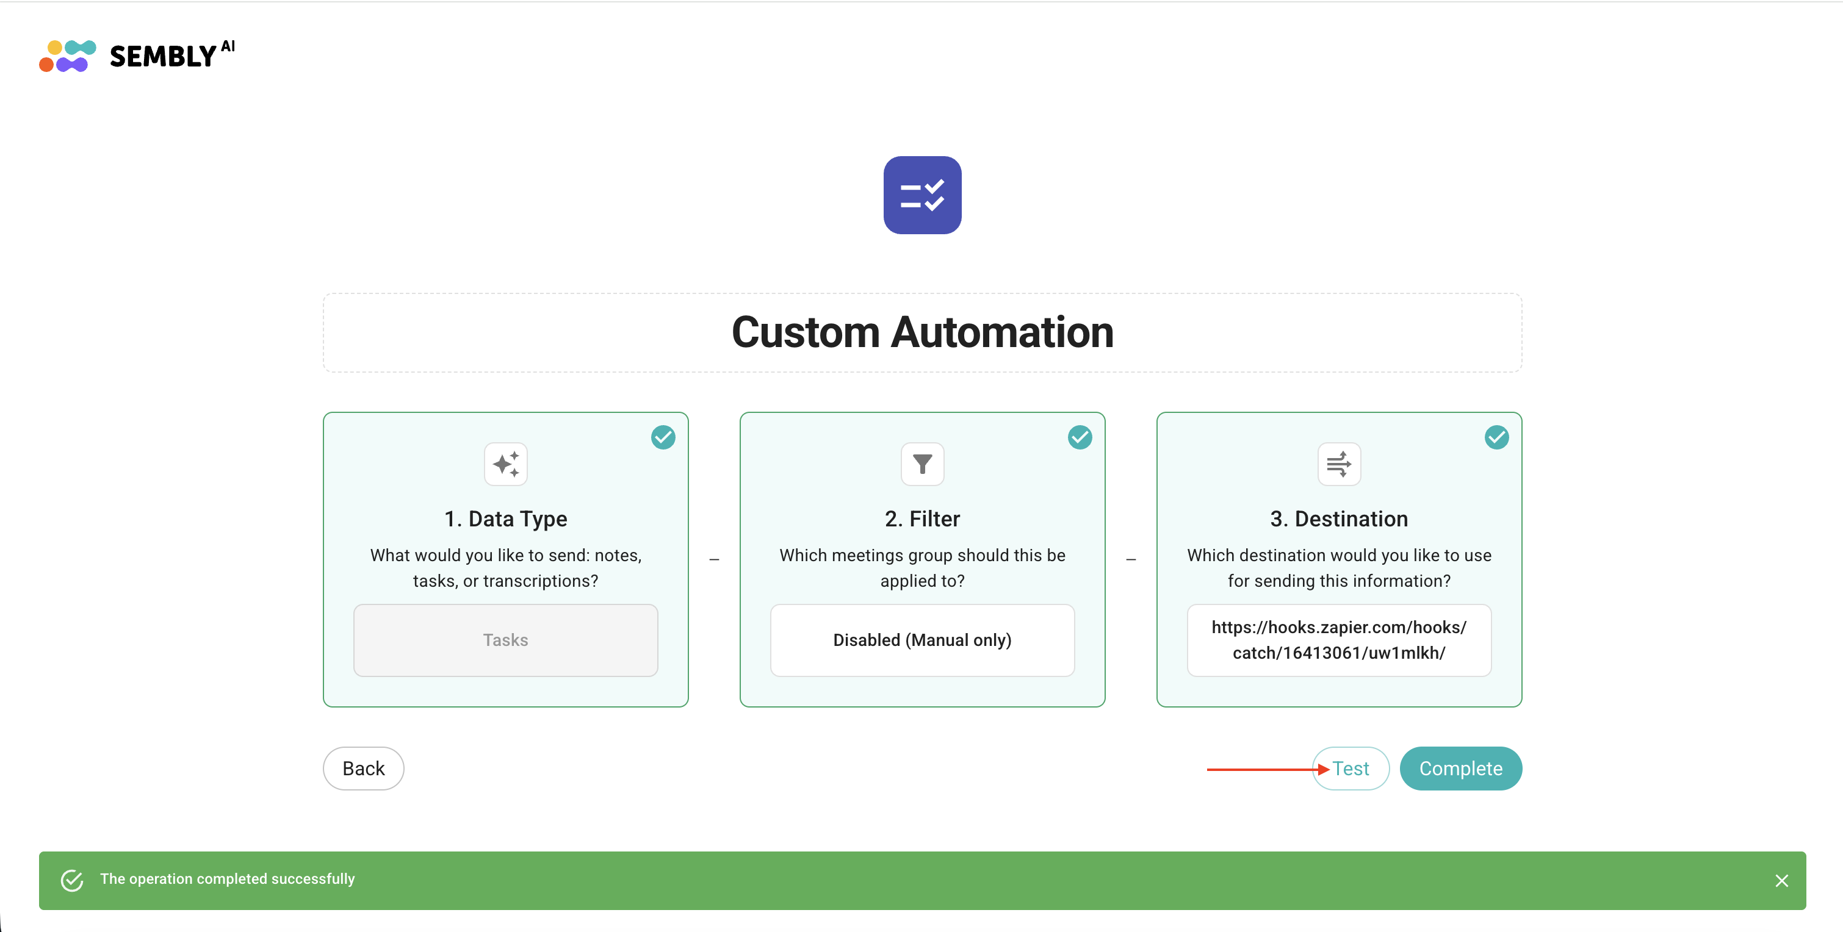The image size is (1843, 932).
Task: Click the blue checklist automation icon
Action: (x=922, y=195)
